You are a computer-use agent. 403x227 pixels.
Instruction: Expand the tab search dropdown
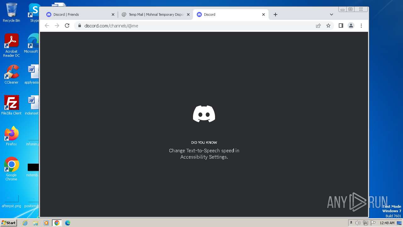coord(332,15)
